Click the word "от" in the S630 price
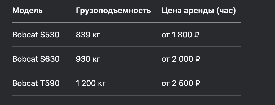 coord(165,60)
